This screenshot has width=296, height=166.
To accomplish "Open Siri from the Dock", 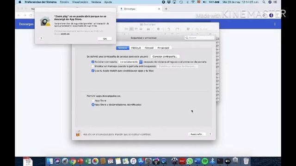I will pyautogui.click(x=57, y=161).
